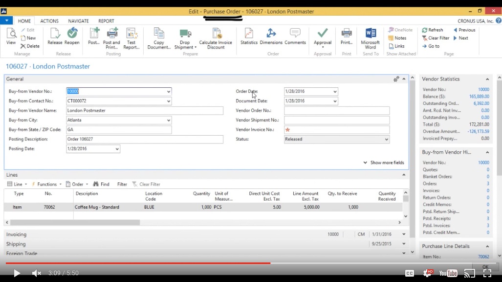Viewport: 502px width, 282px height.
Task: Open Dimensions for this order
Action: coord(271,37)
